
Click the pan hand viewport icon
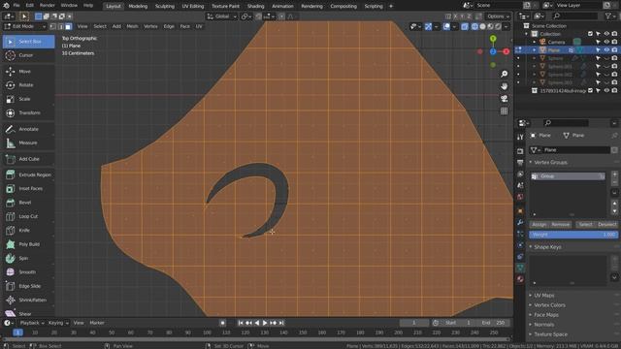coord(505,86)
